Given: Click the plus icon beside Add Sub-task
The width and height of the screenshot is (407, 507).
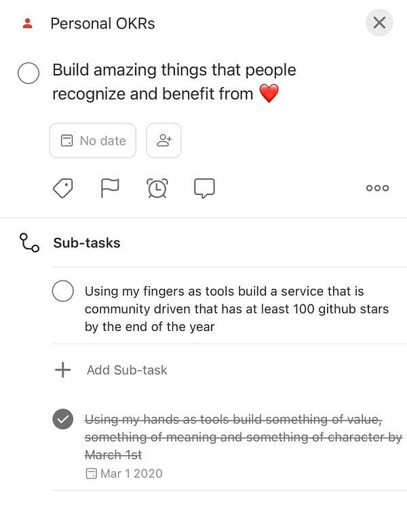Looking at the screenshot, I should point(63,370).
